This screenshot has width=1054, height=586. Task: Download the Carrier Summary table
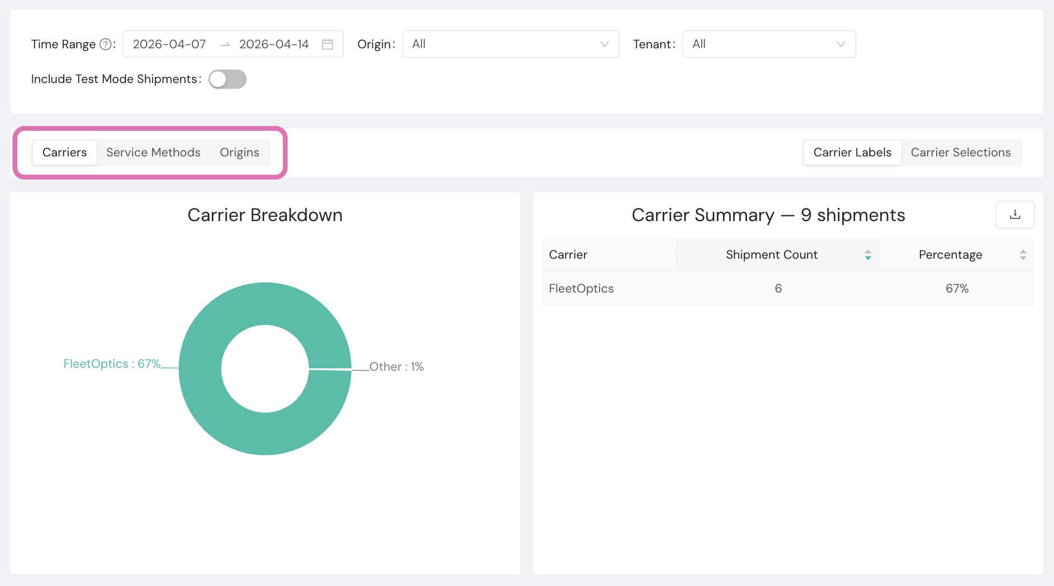(1014, 214)
